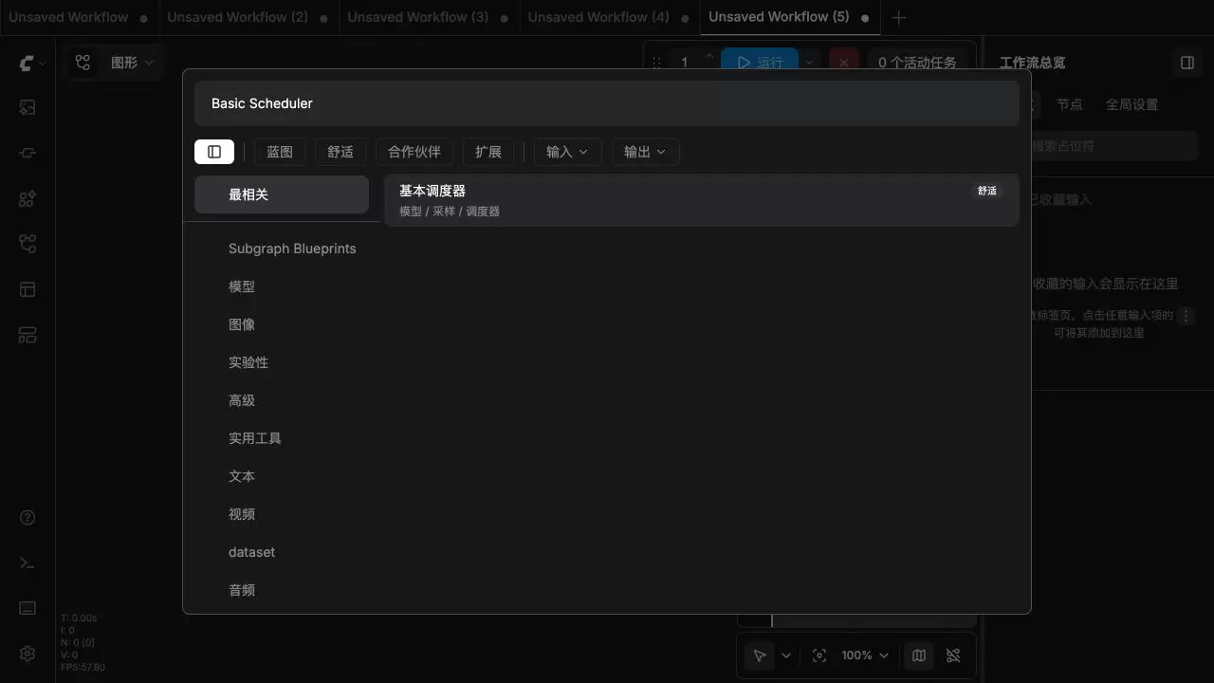Screen dimensions: 1214x683
Task: Click the three-dot icon in right panel hint
Action: [1186, 316]
